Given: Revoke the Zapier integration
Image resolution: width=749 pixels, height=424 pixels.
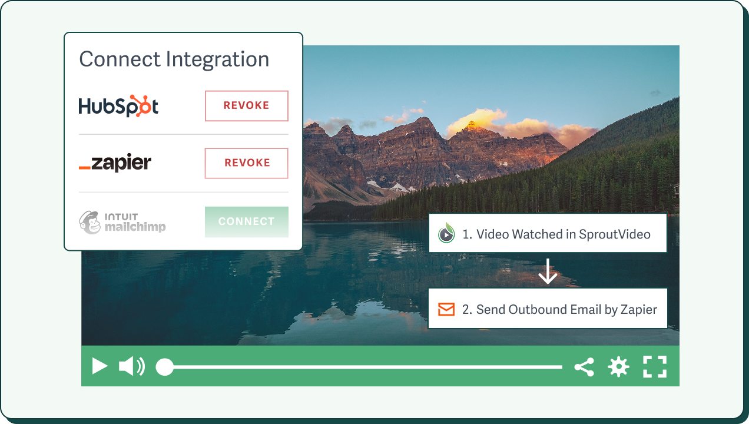Looking at the screenshot, I should click(246, 163).
